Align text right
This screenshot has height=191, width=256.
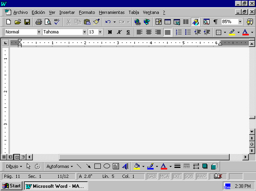click(158, 32)
